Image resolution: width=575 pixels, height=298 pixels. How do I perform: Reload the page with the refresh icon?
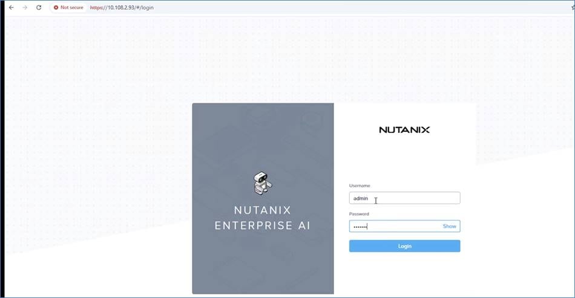pyautogui.click(x=39, y=7)
